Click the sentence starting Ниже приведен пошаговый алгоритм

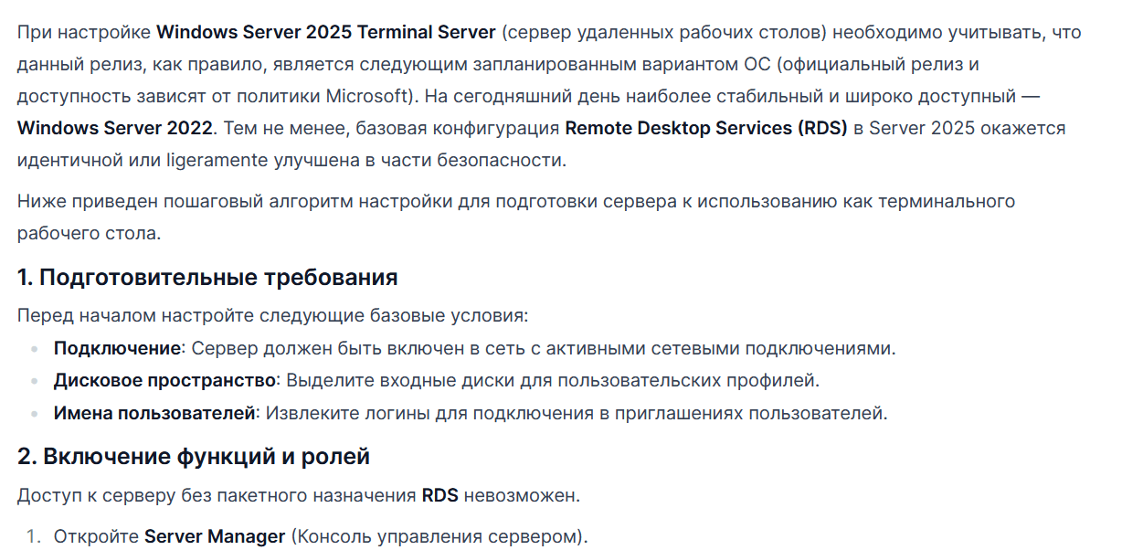516,217
